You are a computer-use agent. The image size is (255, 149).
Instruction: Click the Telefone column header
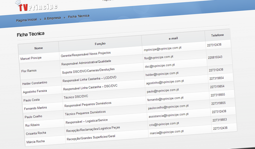pyautogui.click(x=218, y=35)
